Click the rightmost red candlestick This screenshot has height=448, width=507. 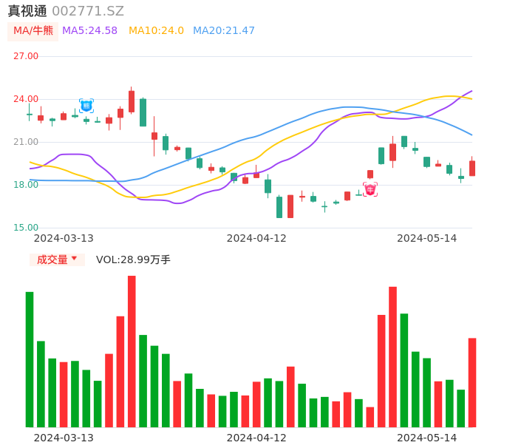click(x=472, y=169)
